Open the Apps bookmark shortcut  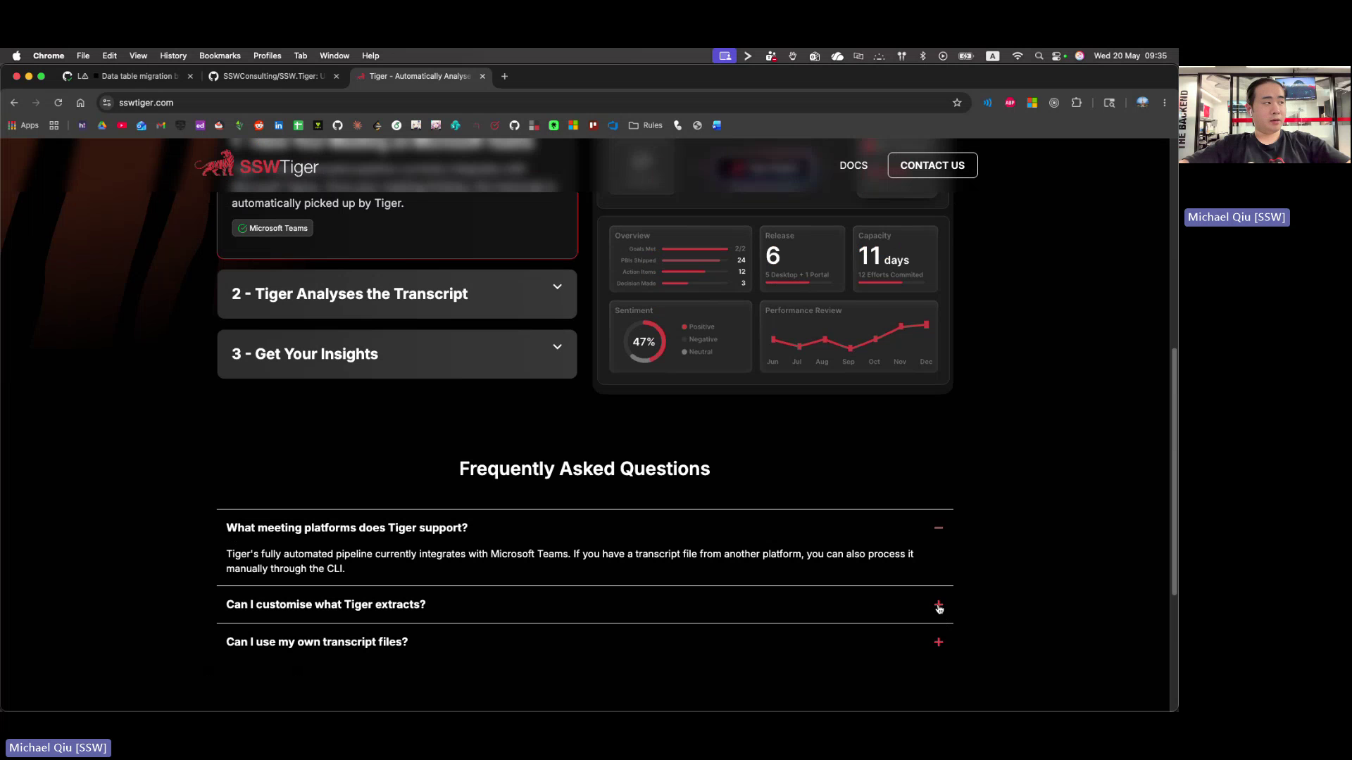tap(23, 125)
